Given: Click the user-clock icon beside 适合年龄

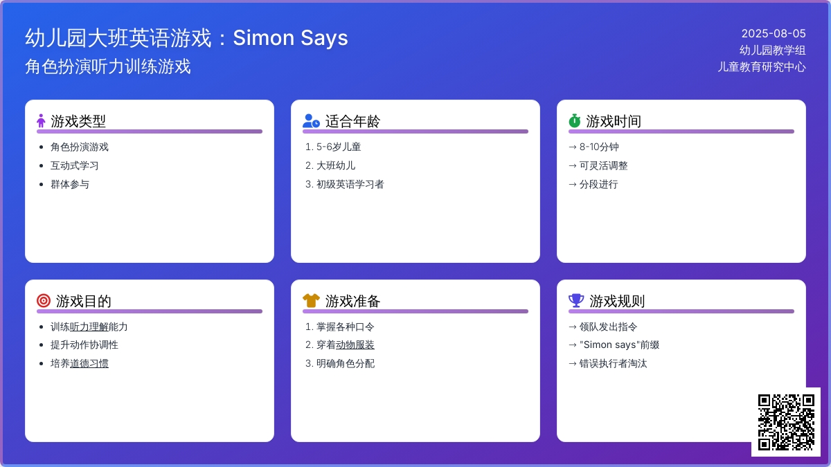Looking at the screenshot, I should coord(311,121).
